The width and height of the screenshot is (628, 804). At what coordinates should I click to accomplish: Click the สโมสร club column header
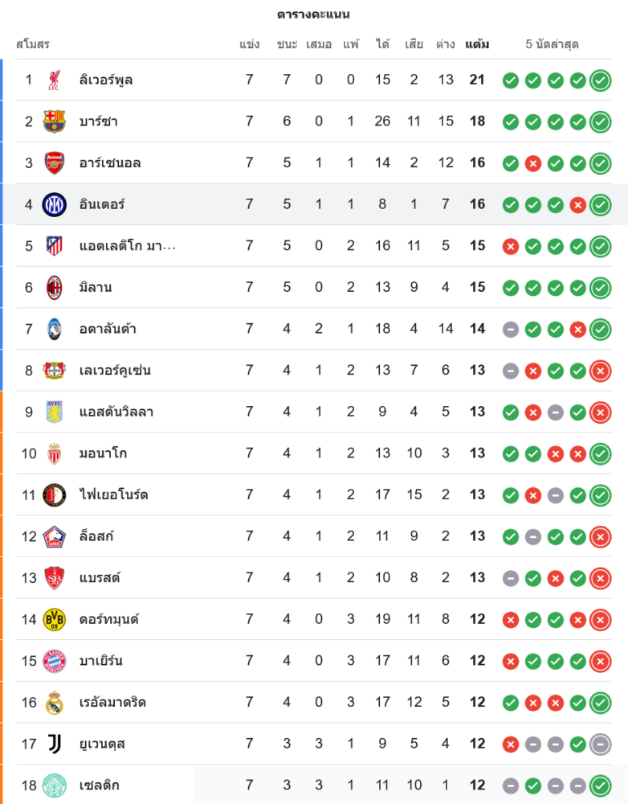[33, 44]
